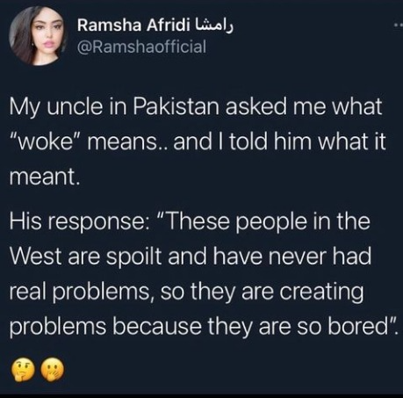Click the hand-over-mouth emoji
The image size is (403, 398).
52,369
